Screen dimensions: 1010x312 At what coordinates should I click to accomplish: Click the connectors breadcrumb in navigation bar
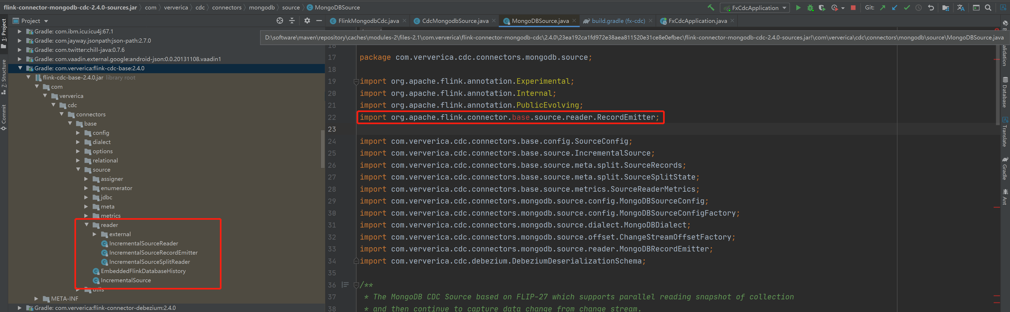coord(227,7)
